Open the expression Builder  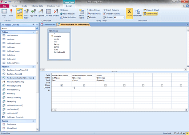click(92, 17)
